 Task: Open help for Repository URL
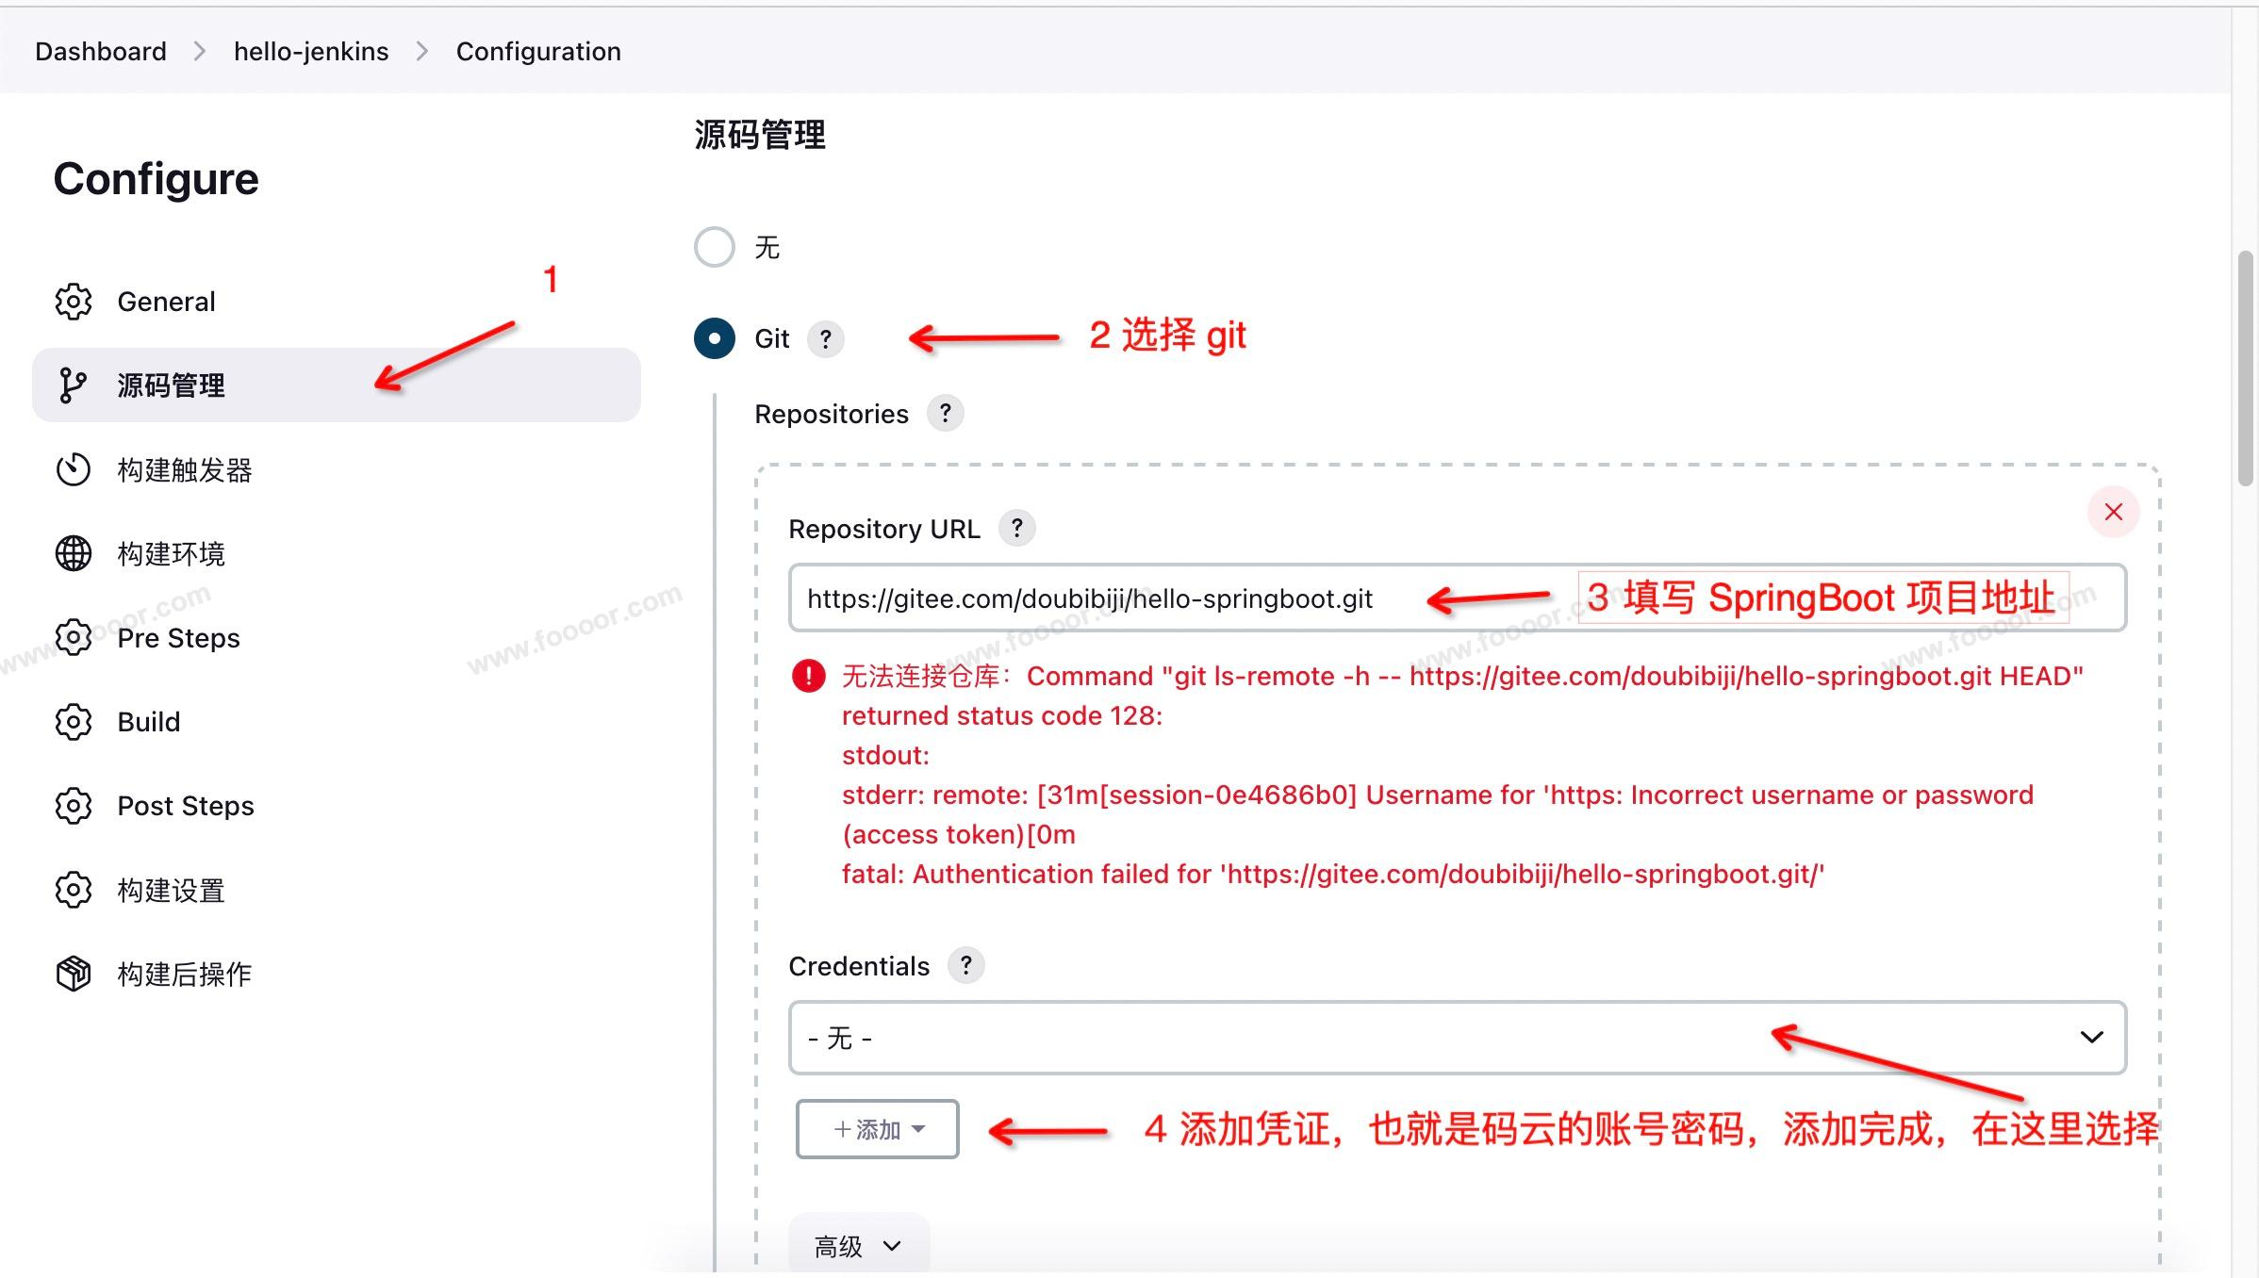pyautogui.click(x=1016, y=529)
